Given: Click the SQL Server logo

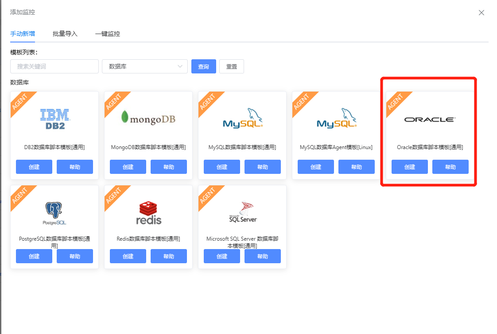Looking at the screenshot, I should [243, 212].
